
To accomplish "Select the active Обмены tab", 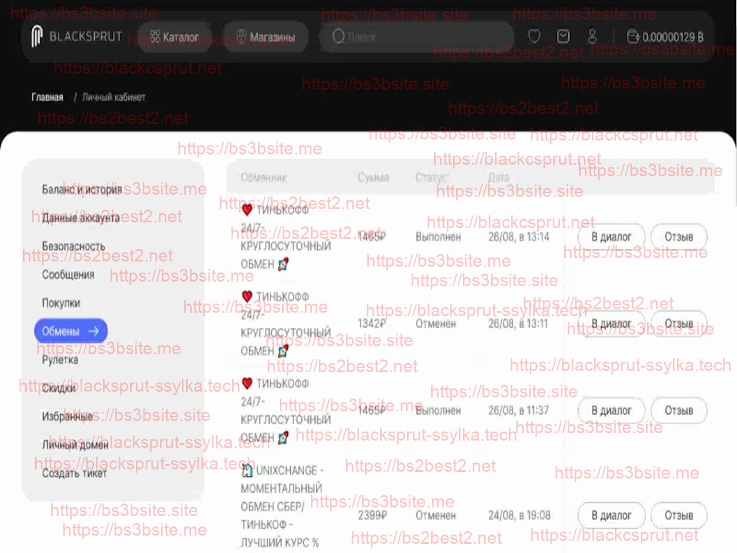I will (x=71, y=331).
